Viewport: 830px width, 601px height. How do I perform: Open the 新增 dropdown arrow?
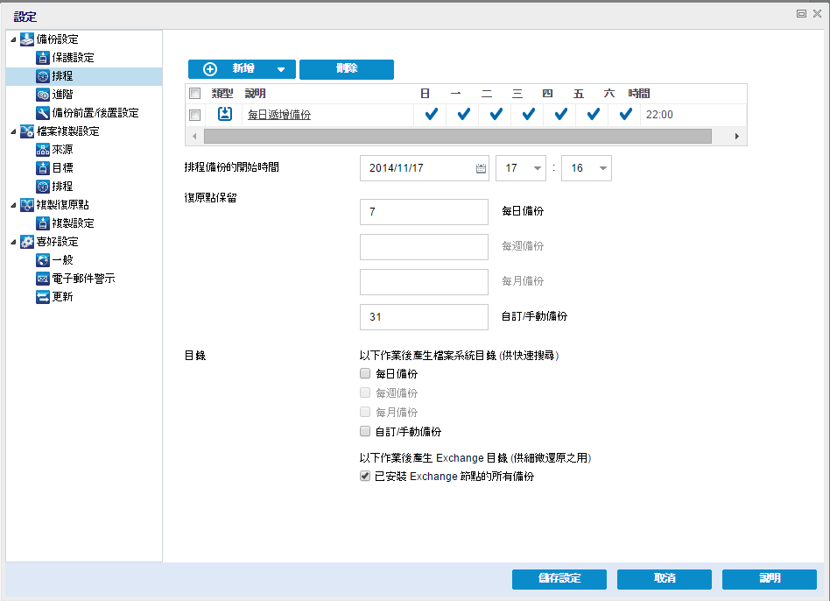281,69
